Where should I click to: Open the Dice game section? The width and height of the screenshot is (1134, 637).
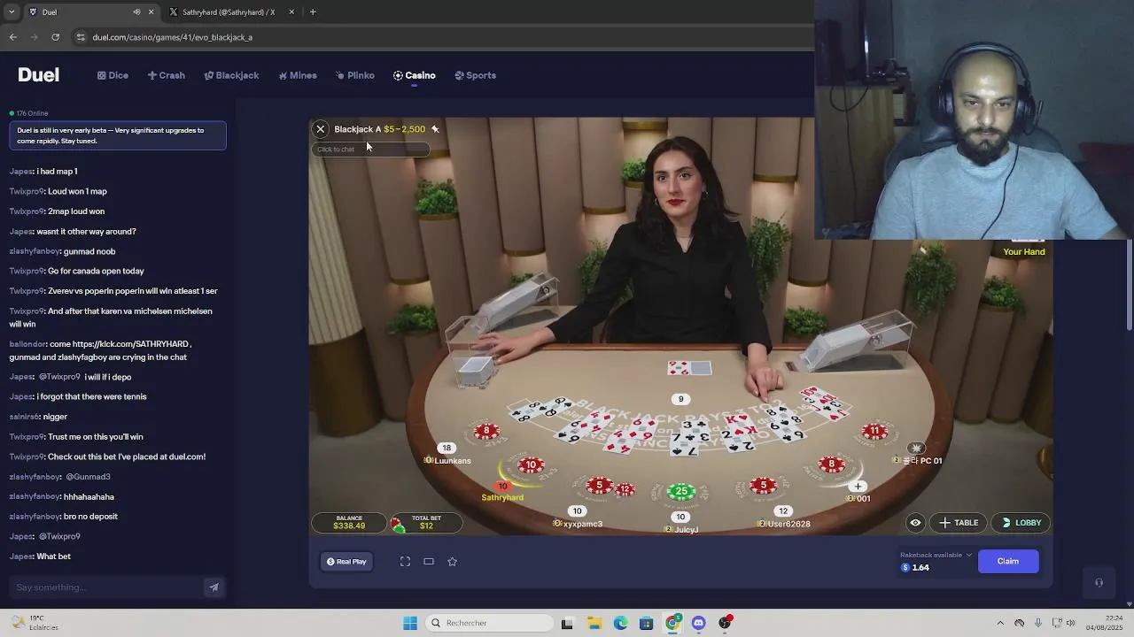[x=113, y=75]
